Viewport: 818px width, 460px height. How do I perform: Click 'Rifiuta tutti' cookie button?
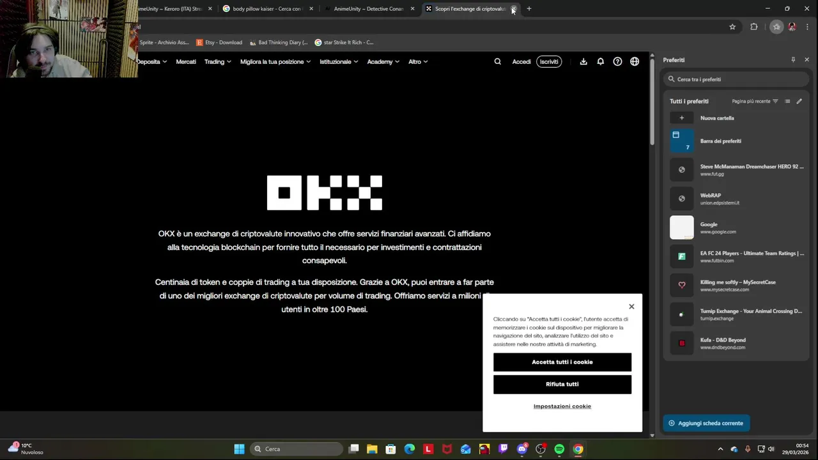(562, 385)
